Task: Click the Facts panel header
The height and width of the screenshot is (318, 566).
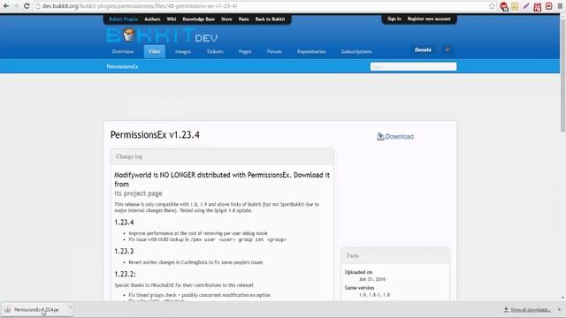Action: (x=395, y=255)
